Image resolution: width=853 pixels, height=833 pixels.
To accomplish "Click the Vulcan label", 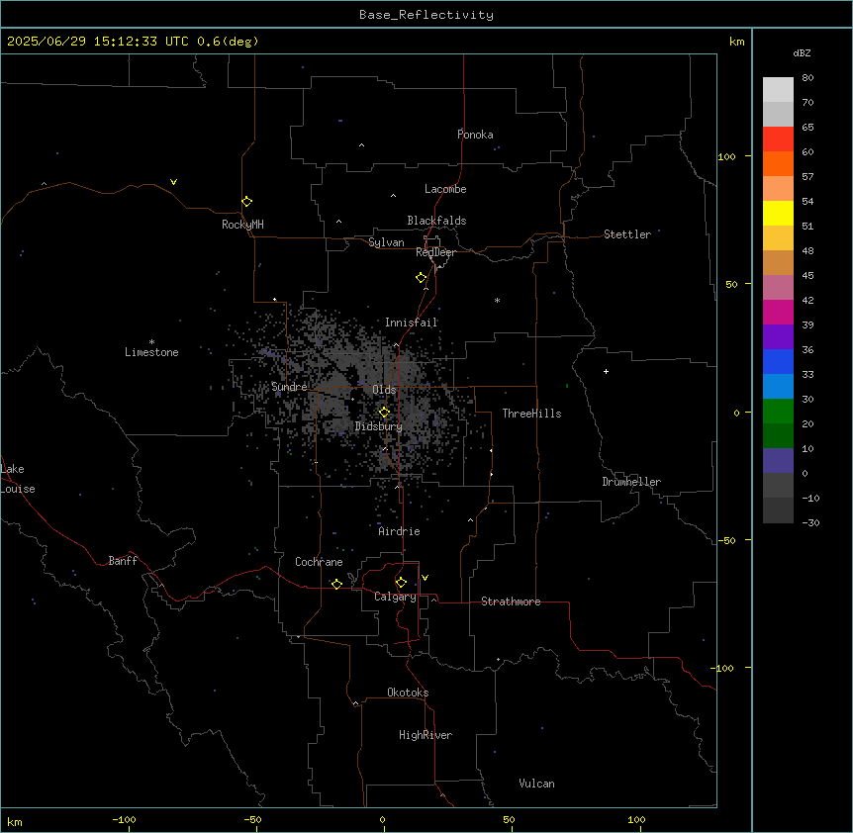I will coord(537,784).
